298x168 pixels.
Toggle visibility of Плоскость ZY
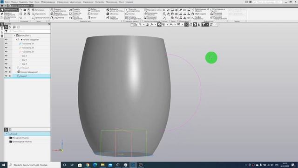6,52
